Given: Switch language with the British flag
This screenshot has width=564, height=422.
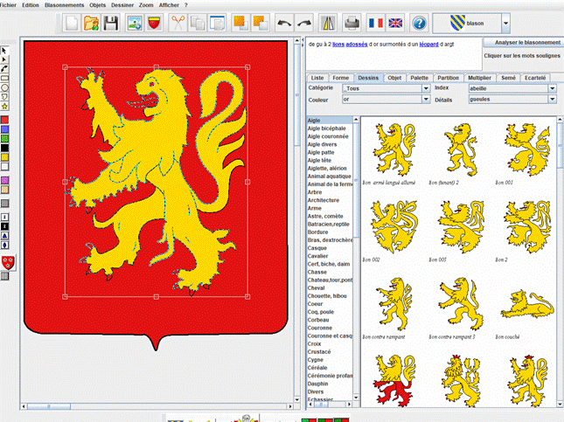Looking at the screenshot, I should click(x=396, y=23).
